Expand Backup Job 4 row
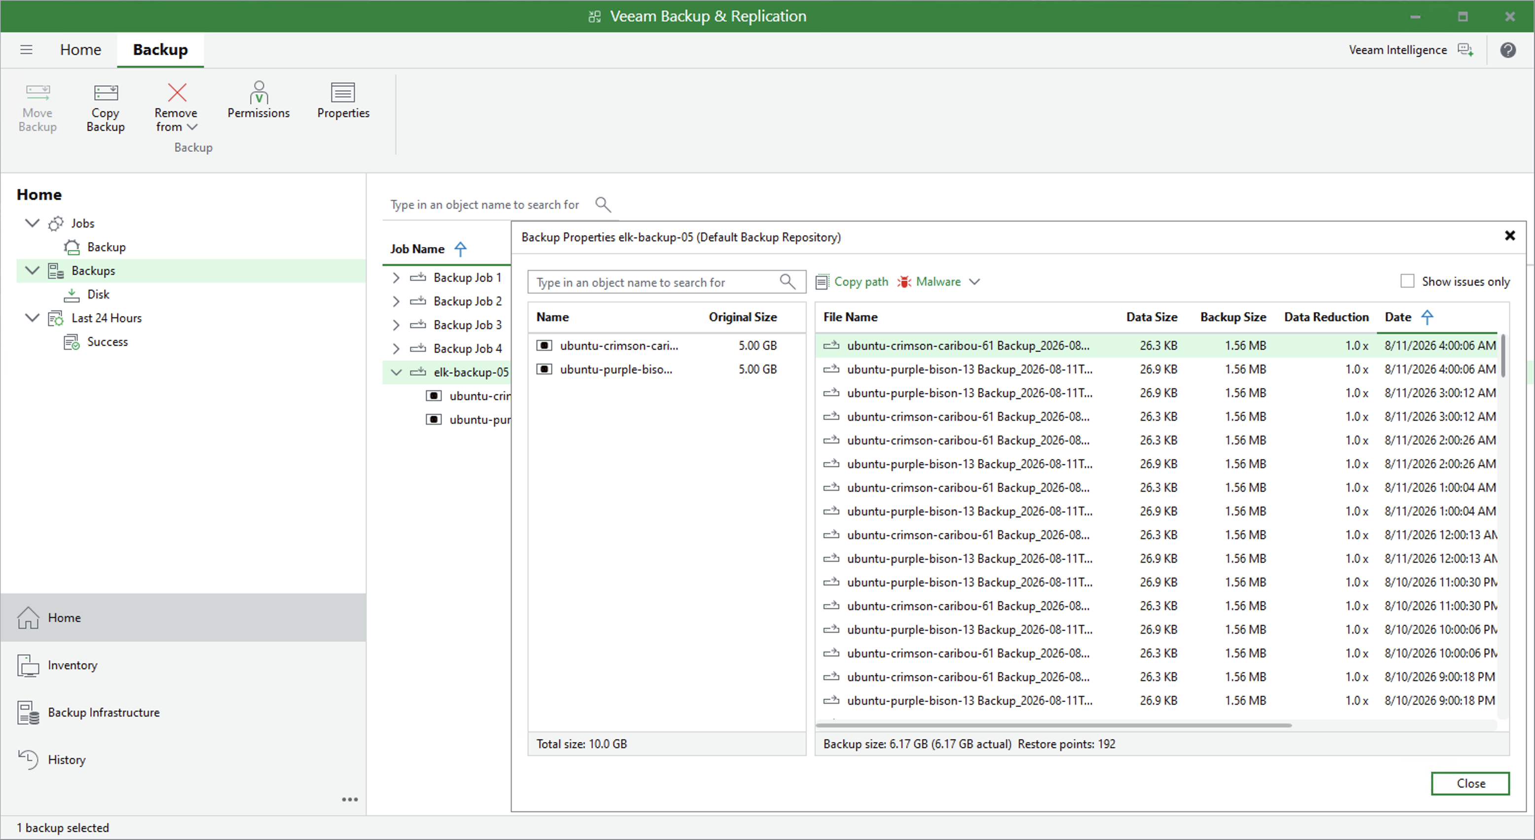 coord(396,349)
